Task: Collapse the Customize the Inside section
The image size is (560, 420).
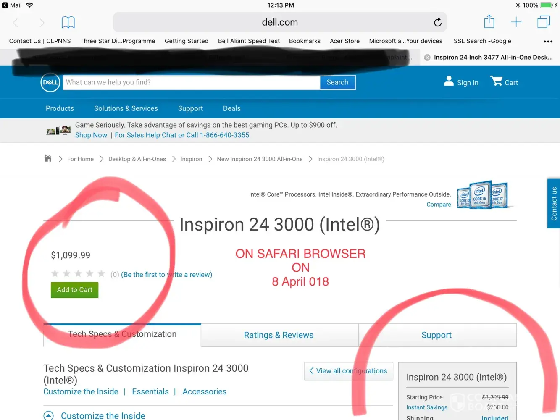Action: click(x=49, y=415)
